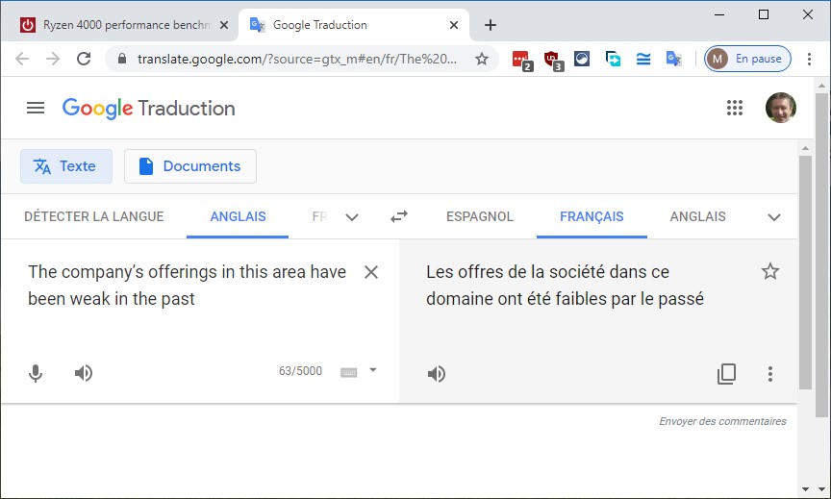Listen to the English source text
The width and height of the screenshot is (831, 499).
click(84, 373)
